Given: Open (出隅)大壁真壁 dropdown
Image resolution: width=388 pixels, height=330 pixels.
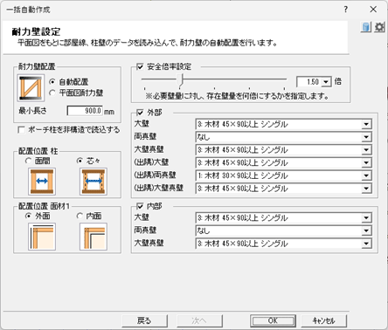Looking at the screenshot, I should pyautogui.click(x=366, y=189).
